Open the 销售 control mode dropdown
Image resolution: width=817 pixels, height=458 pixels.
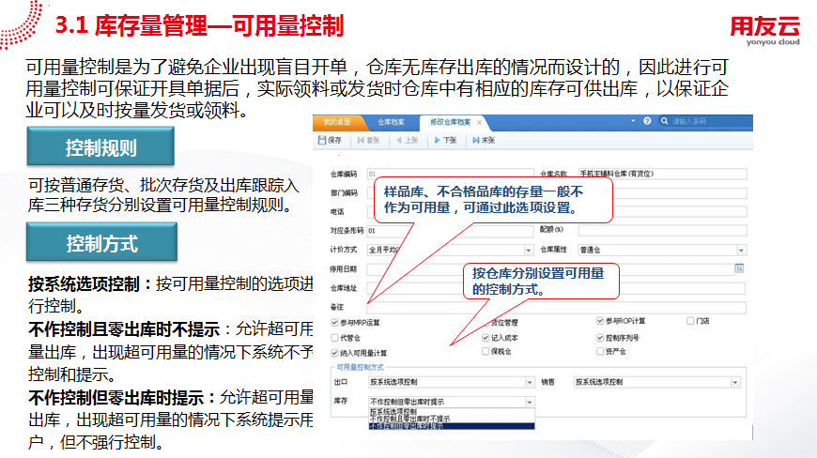click(x=734, y=382)
